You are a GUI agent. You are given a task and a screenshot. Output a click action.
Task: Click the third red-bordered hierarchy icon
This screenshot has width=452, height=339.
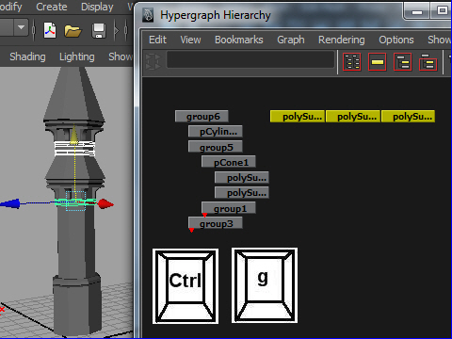point(403,62)
